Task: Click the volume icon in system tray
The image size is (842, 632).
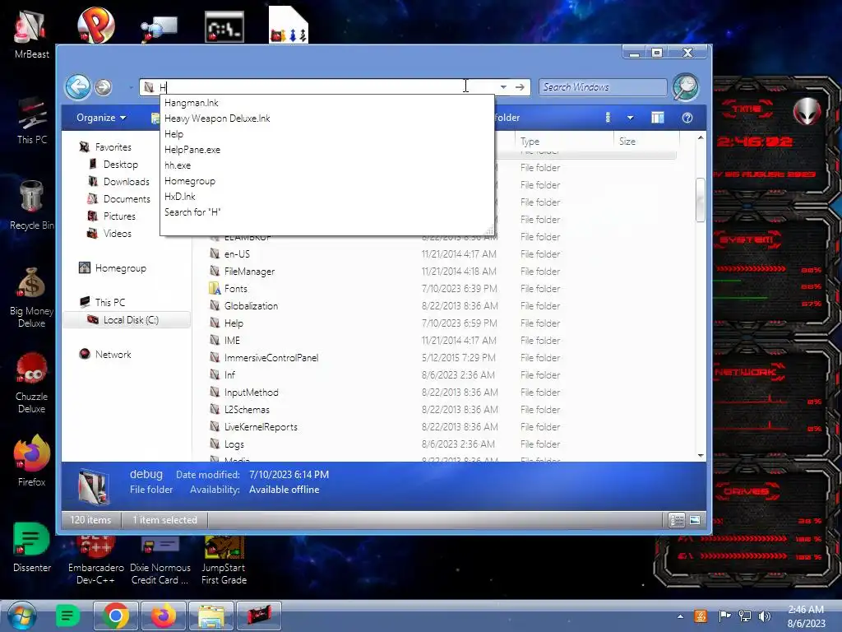Action: [764, 616]
